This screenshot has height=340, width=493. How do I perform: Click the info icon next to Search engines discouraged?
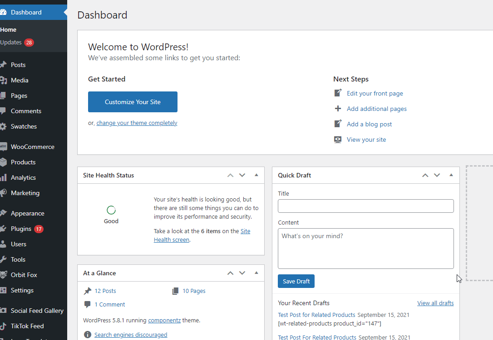pos(88,335)
